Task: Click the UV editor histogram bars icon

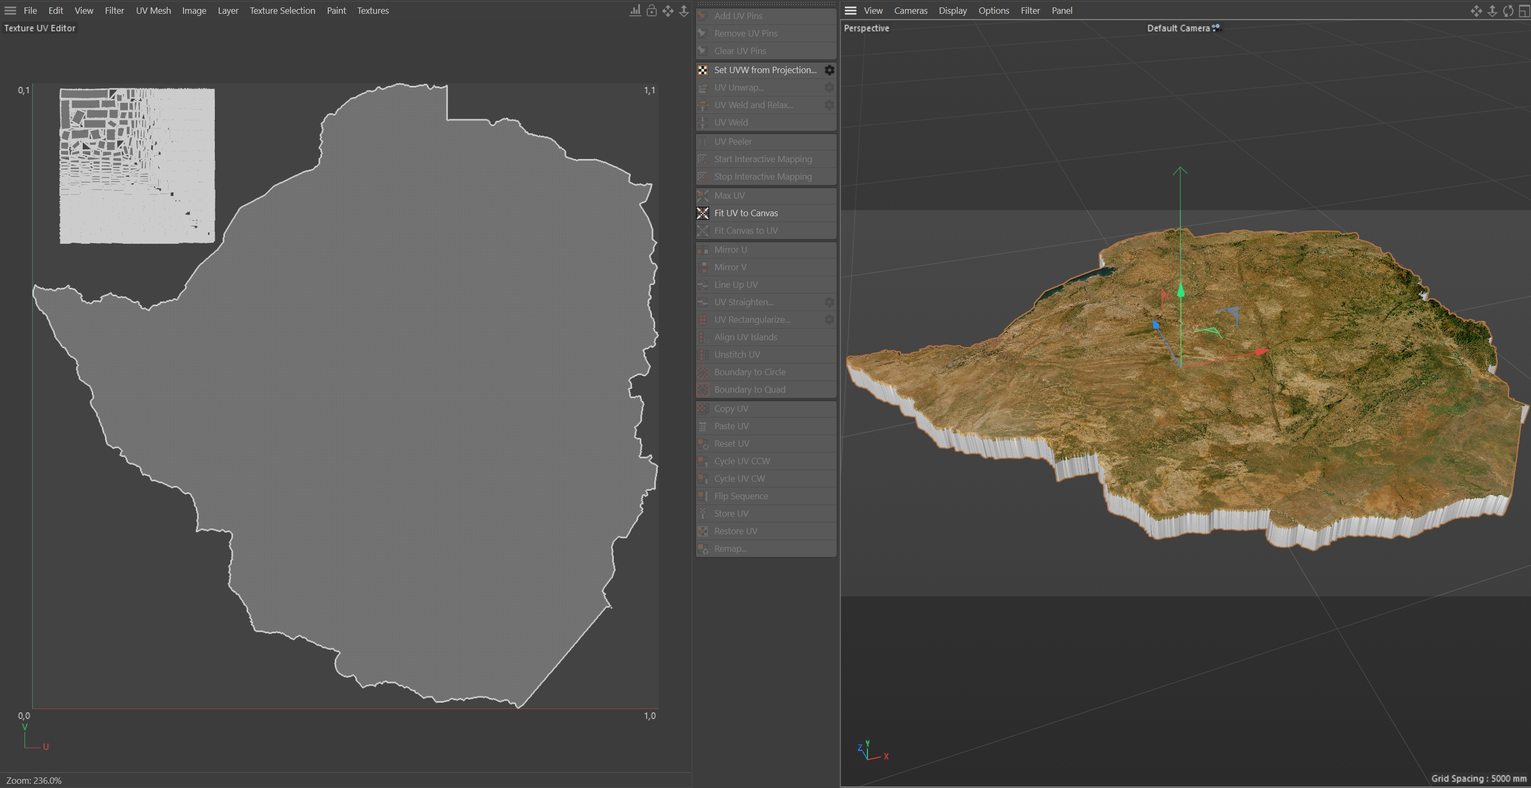Action: pyautogui.click(x=635, y=11)
